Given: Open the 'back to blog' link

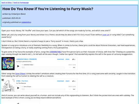Looking at the screenshot, I should 6,3.
